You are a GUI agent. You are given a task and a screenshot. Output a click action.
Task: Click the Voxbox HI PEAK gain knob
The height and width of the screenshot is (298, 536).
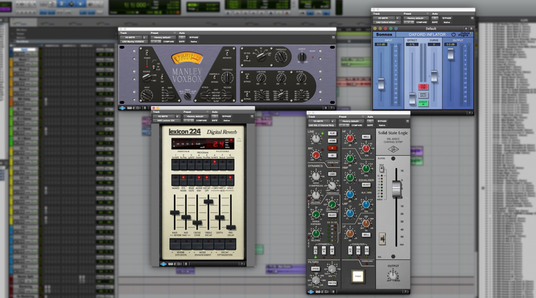click(301, 78)
